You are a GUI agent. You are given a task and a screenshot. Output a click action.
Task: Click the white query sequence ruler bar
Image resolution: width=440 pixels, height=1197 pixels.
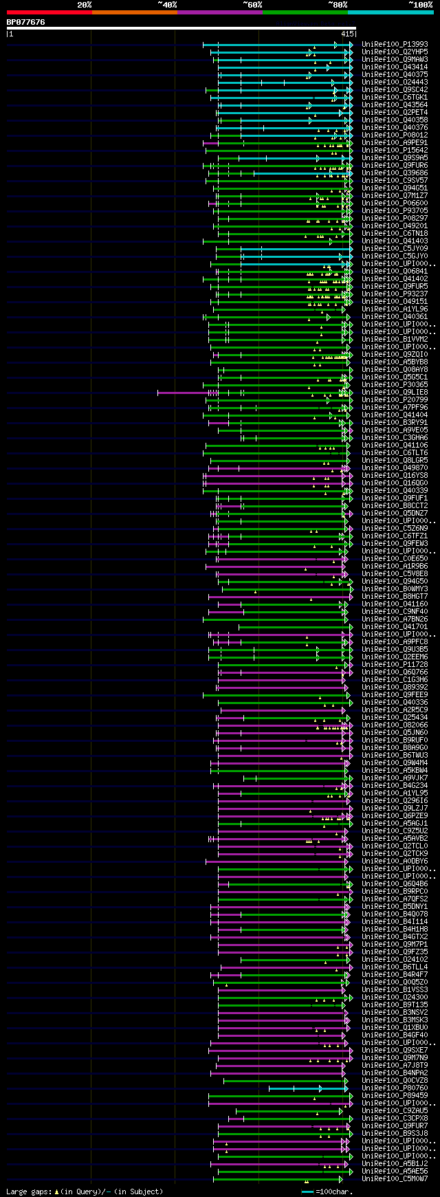click(x=181, y=28)
